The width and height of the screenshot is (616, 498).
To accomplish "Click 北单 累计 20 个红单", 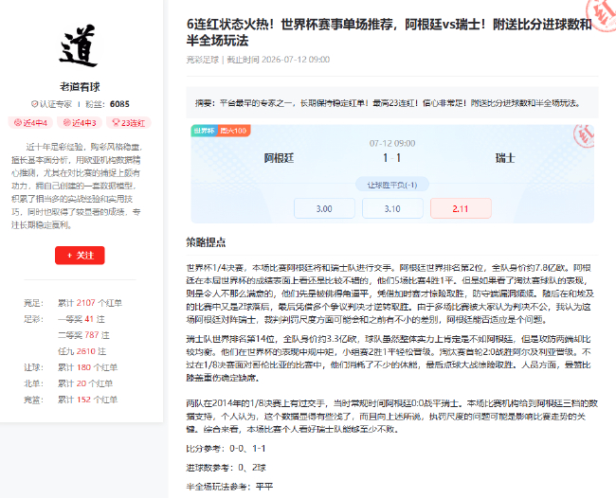I will [x=68, y=383].
